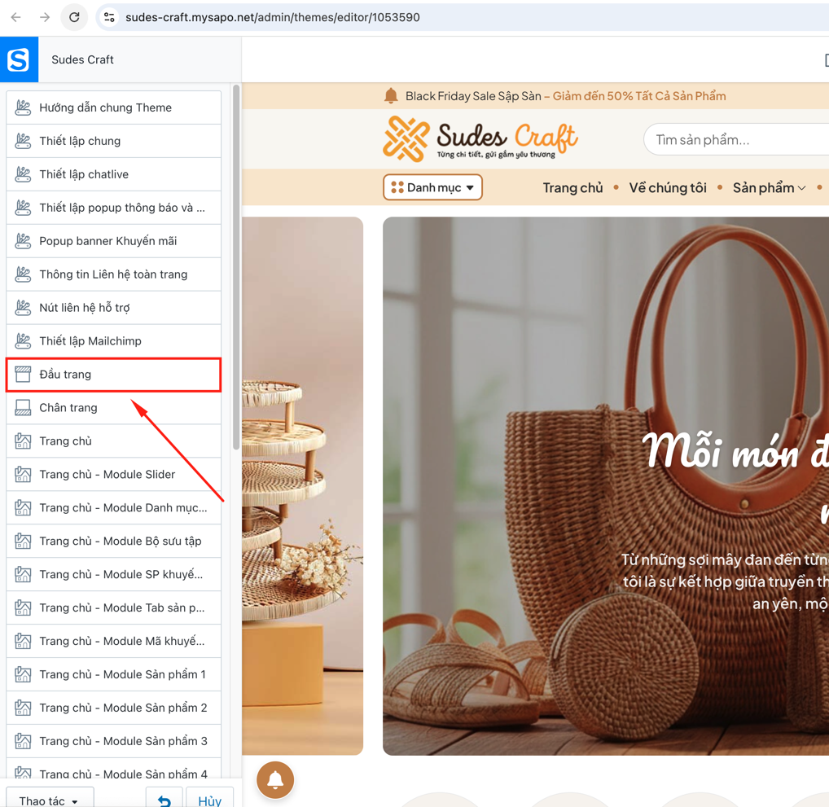The height and width of the screenshot is (807, 829).
Task: Open Trang chủ - Module Sản phẩm 2
Action: (114, 708)
